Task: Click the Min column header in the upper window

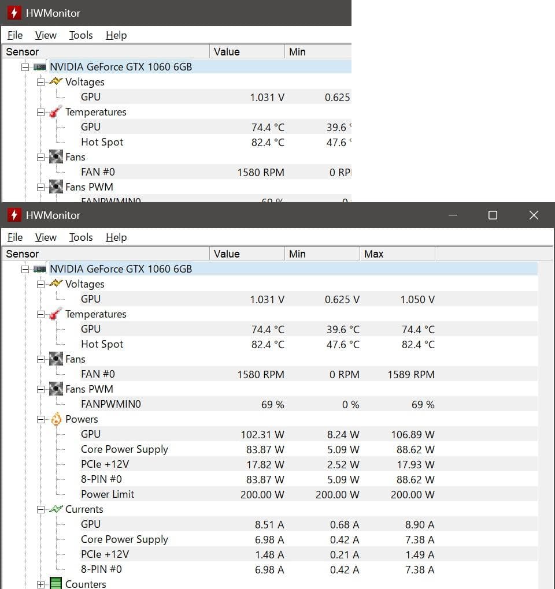Action: (318, 51)
